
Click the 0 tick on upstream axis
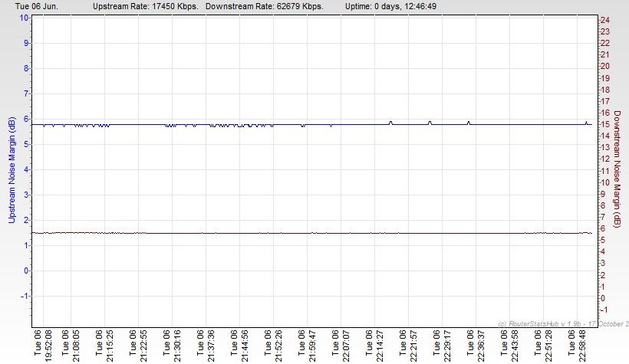point(25,271)
